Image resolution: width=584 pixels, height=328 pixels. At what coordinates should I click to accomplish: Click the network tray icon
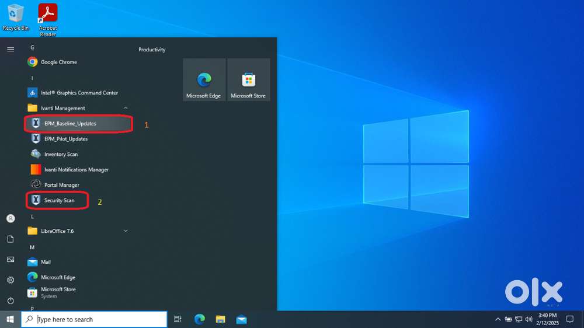(519, 319)
